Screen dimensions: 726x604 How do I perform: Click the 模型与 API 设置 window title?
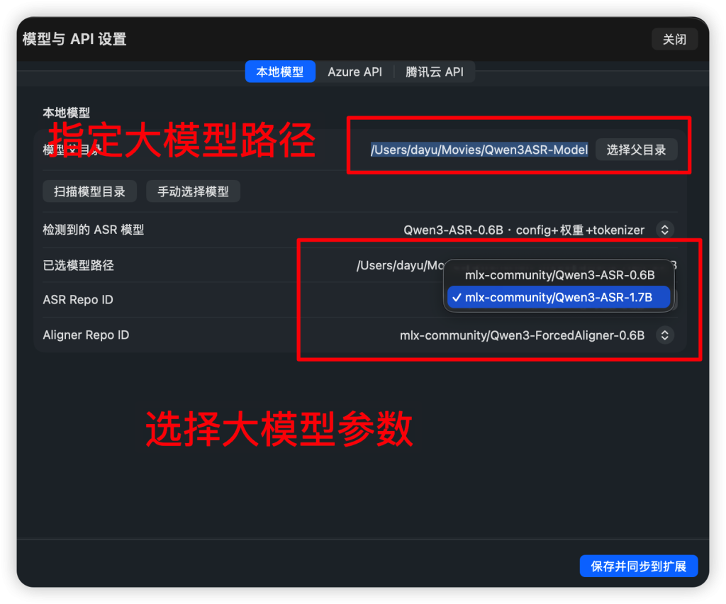[x=74, y=39]
